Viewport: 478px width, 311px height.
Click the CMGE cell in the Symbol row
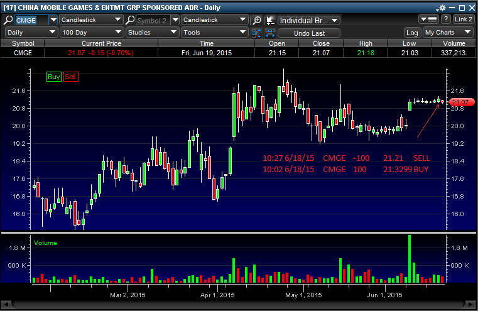pyautogui.click(x=23, y=53)
